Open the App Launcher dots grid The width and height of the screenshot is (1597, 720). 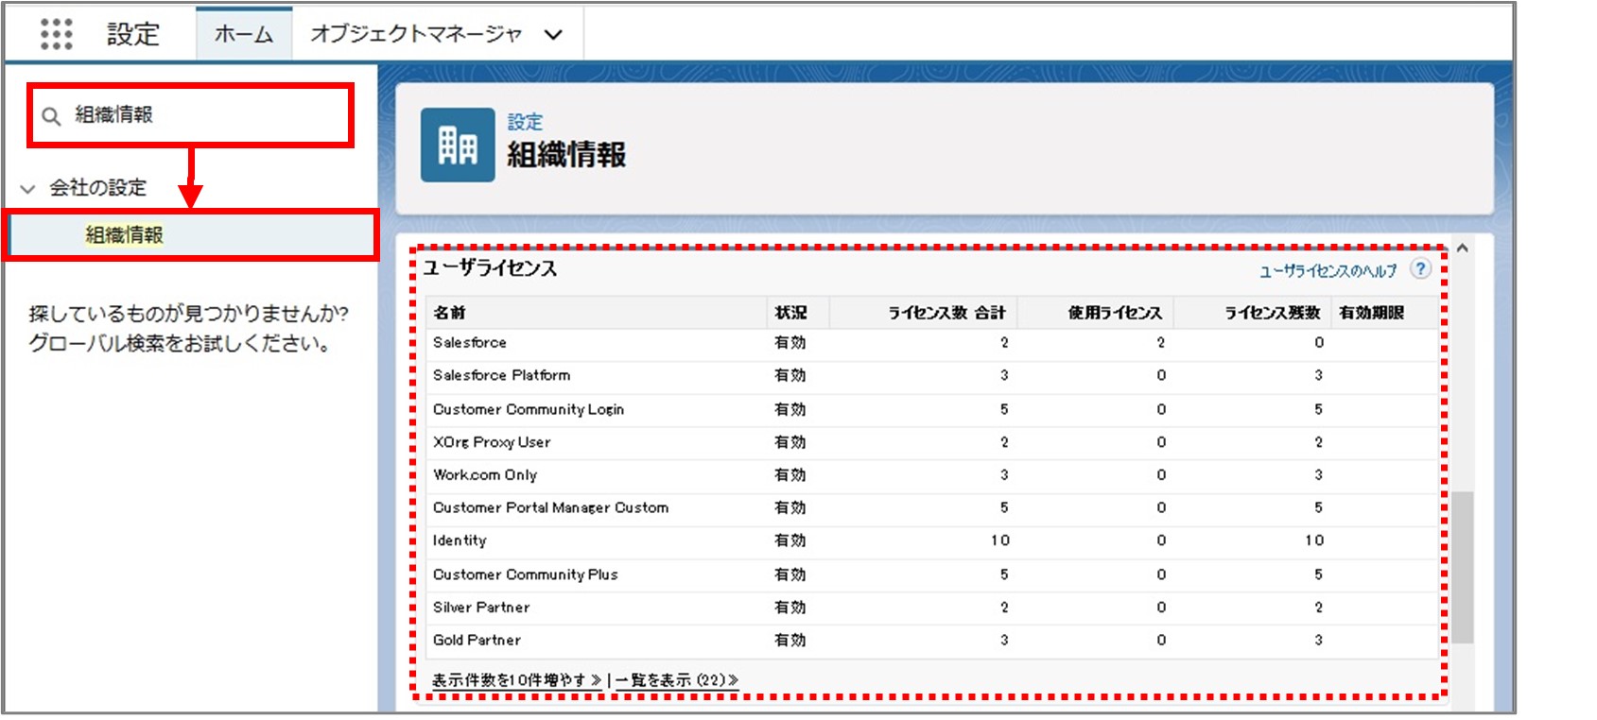click(x=56, y=34)
